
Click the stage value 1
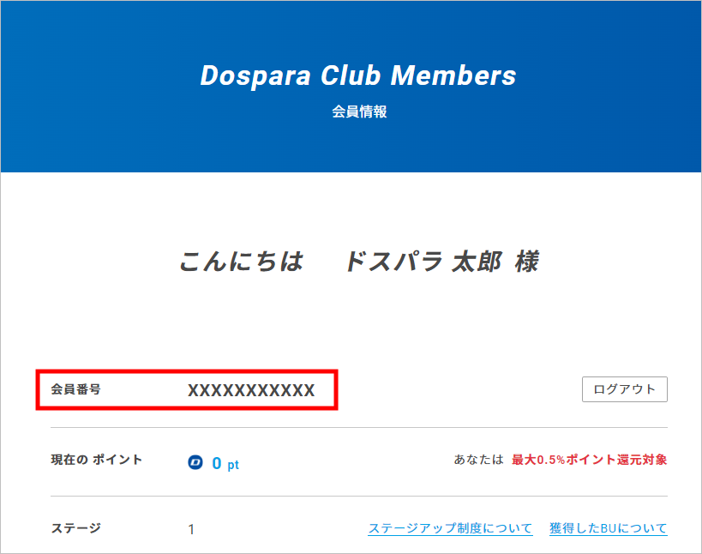click(191, 529)
